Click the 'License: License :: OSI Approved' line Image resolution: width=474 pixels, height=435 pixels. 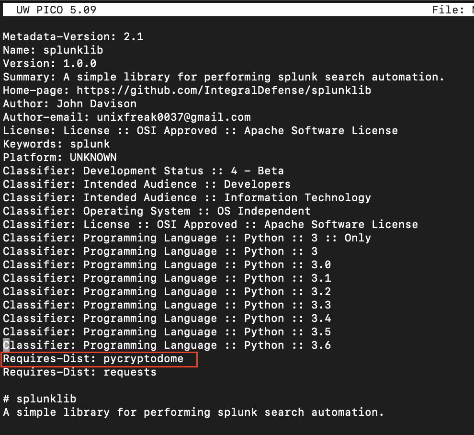(x=201, y=131)
